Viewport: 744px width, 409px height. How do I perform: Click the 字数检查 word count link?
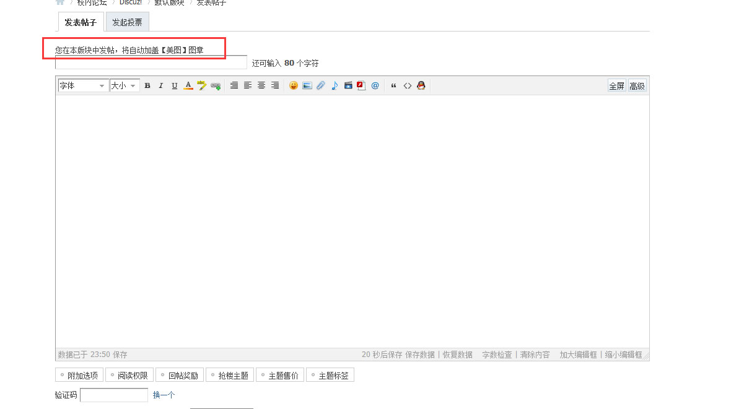pos(497,355)
